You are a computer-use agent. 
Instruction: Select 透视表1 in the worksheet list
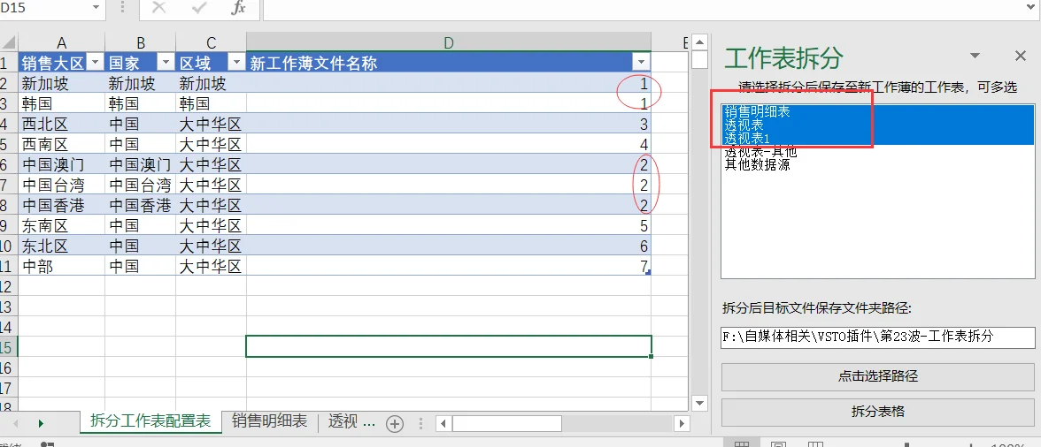coord(877,139)
